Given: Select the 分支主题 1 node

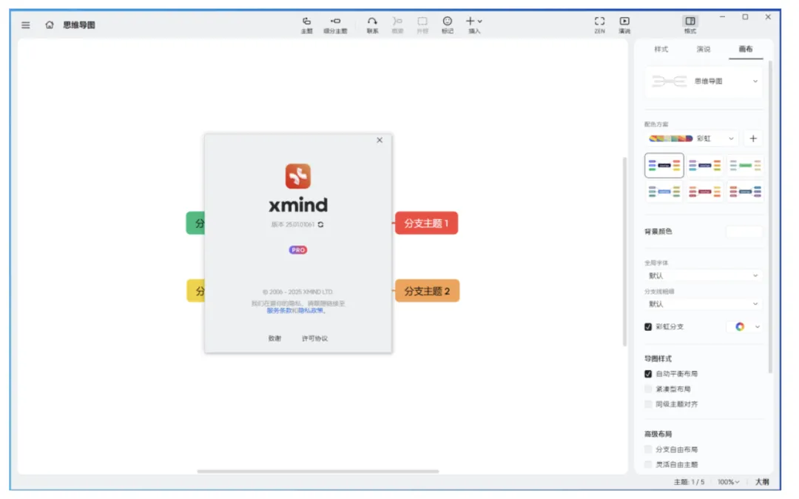Looking at the screenshot, I should (x=427, y=224).
